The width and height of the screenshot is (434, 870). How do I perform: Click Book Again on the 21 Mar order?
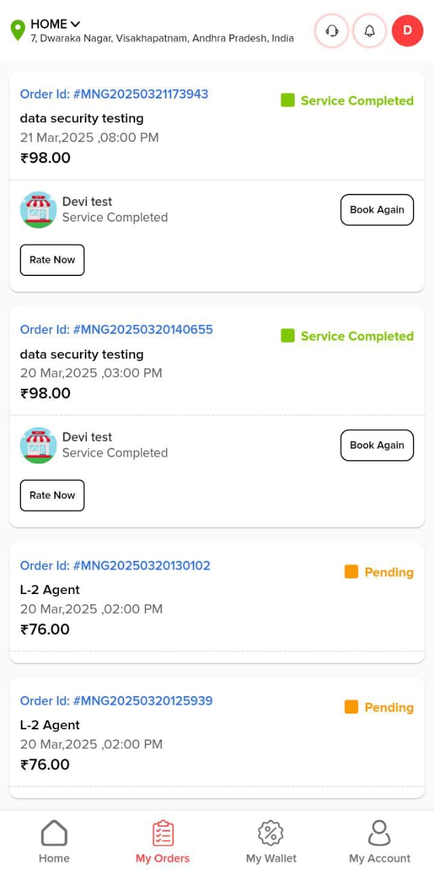[x=377, y=210]
